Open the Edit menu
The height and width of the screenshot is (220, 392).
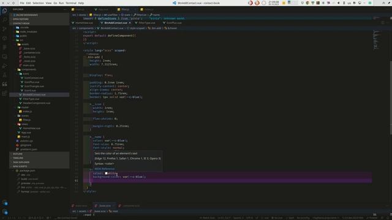tap(28, 3)
